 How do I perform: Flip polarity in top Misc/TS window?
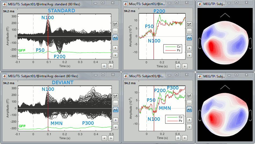(x=189, y=24)
